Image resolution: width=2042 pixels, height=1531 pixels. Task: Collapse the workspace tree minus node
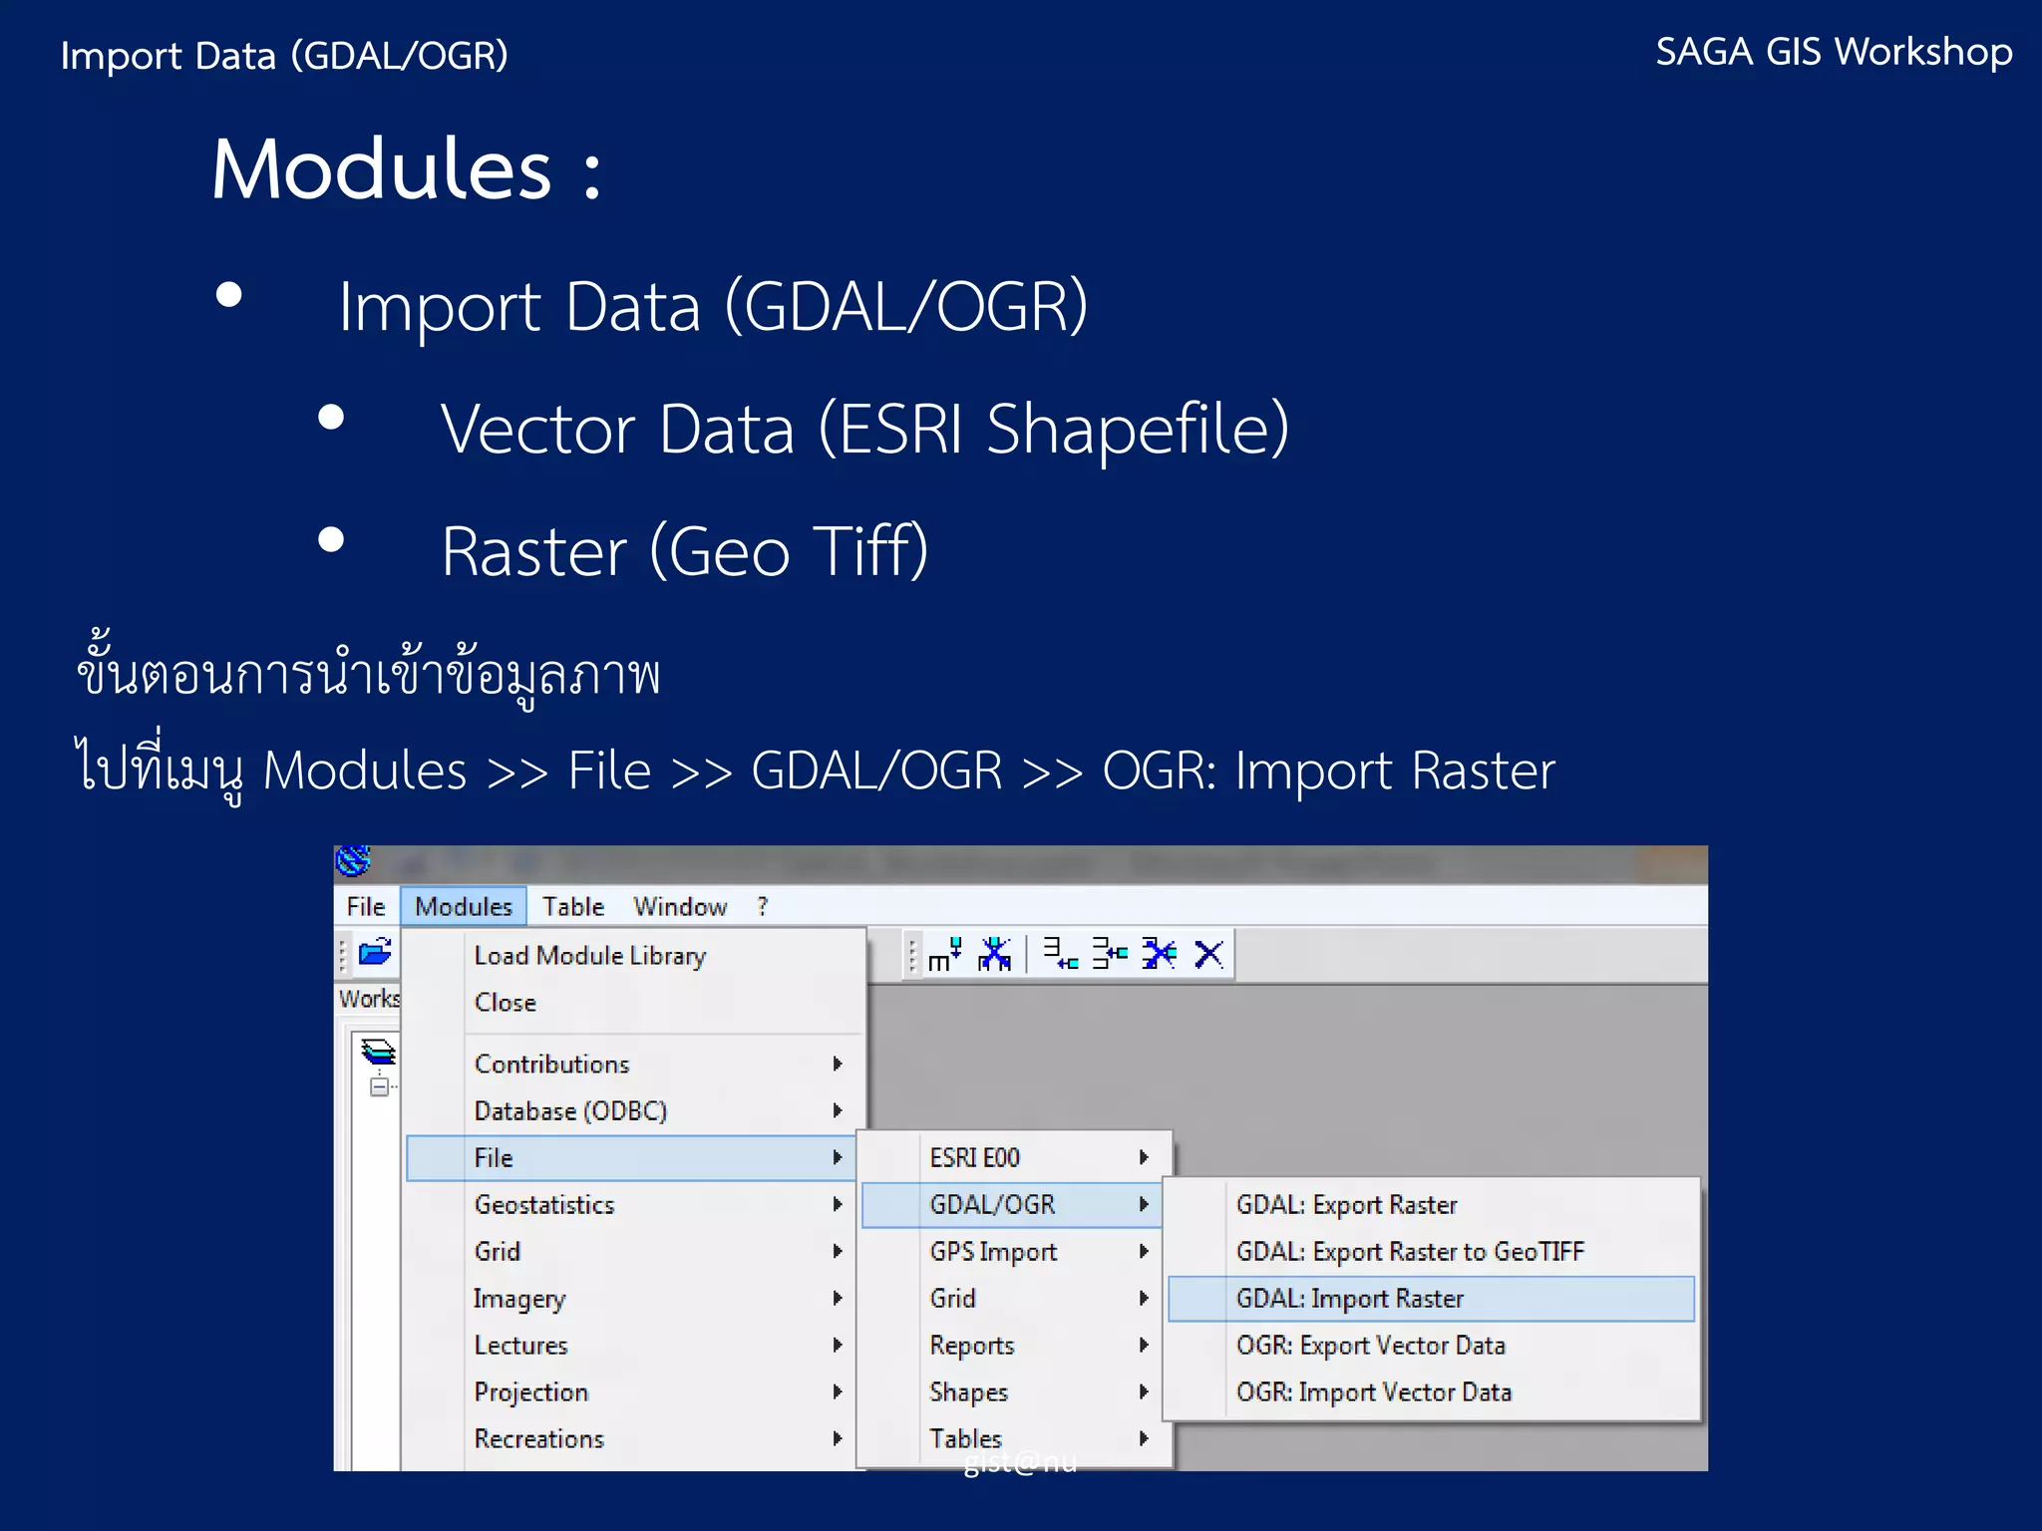[379, 1086]
